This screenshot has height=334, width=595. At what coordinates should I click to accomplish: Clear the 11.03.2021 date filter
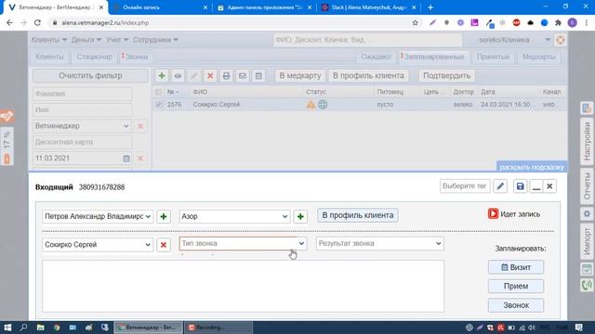point(140,159)
